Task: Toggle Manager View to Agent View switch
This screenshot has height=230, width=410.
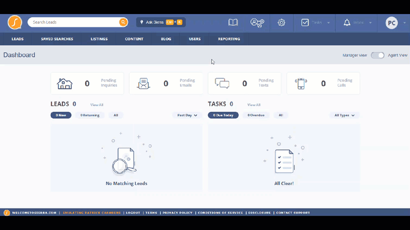Action: point(378,55)
